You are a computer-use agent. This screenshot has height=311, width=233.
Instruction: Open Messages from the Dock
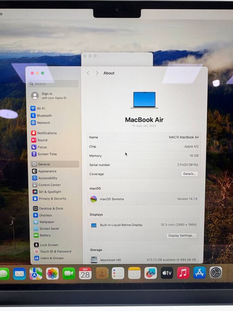click(x=4, y=274)
